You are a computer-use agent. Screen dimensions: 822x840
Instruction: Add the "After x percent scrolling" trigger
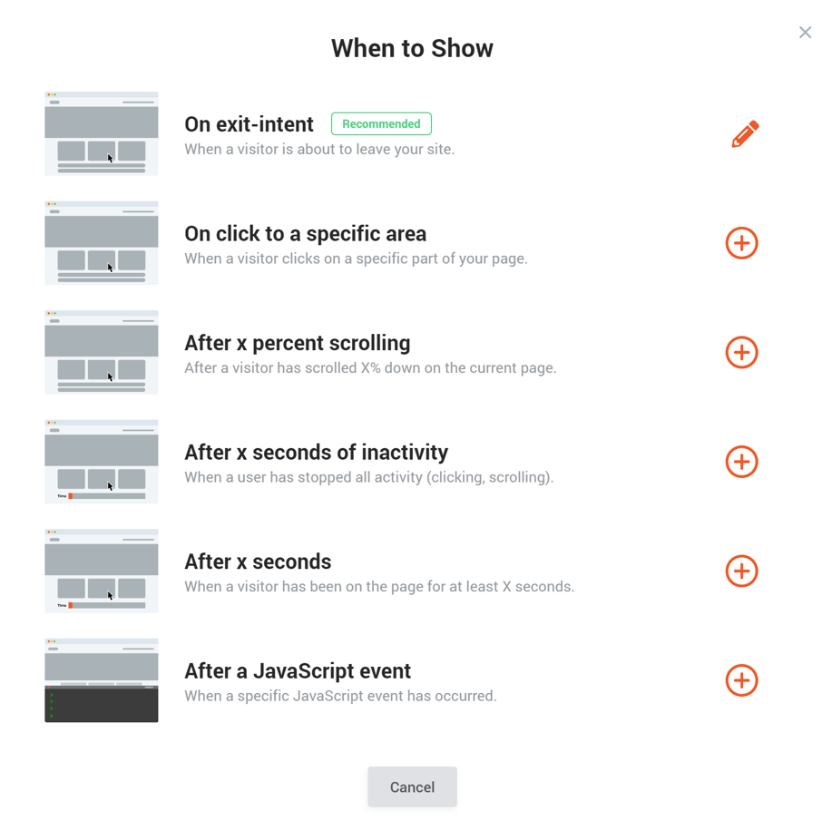(741, 352)
